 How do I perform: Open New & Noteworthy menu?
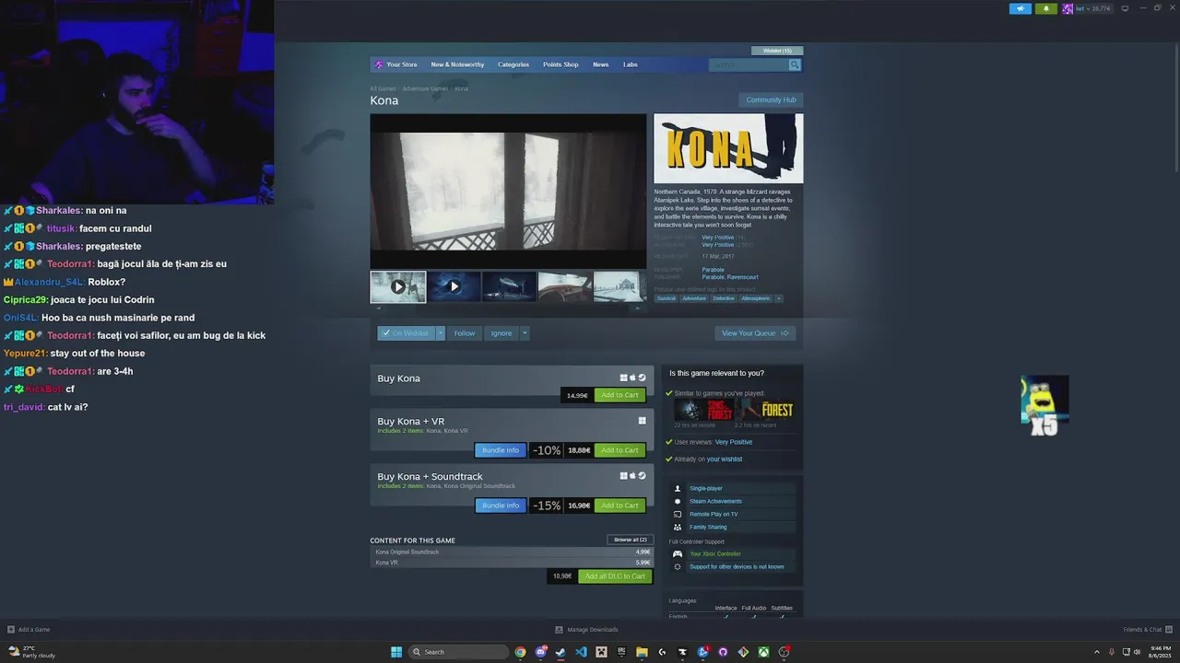point(457,64)
